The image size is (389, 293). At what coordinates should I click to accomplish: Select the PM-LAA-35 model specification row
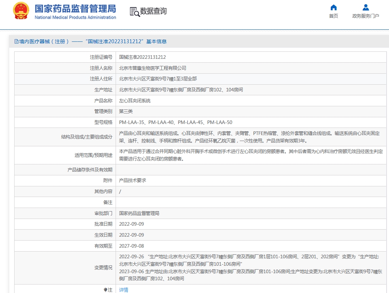tap(176, 122)
